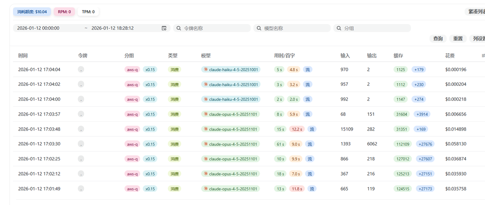Click the cost $0.035758
The image size is (485, 205).
pyautogui.click(x=455, y=188)
